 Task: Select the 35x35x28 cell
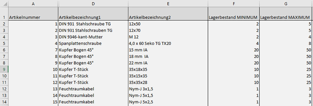168,82
